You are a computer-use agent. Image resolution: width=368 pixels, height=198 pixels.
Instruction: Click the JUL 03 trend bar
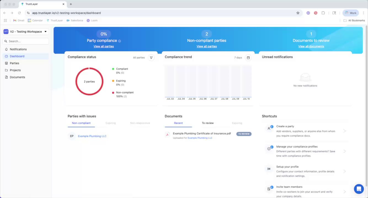170,81
